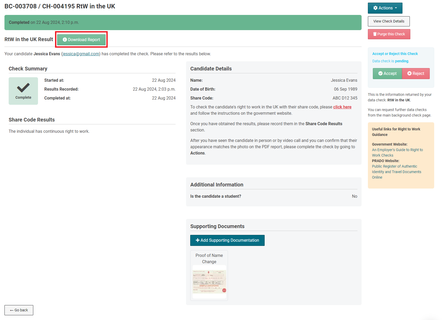
Task: Click the info icon on Download Report
Action: point(65,40)
